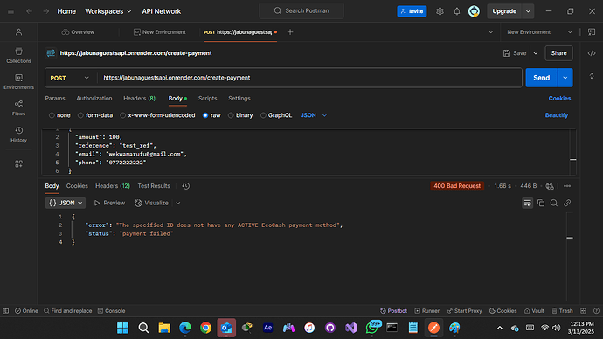Open the New Environment selector
The height and width of the screenshot is (339, 603).
point(539,32)
